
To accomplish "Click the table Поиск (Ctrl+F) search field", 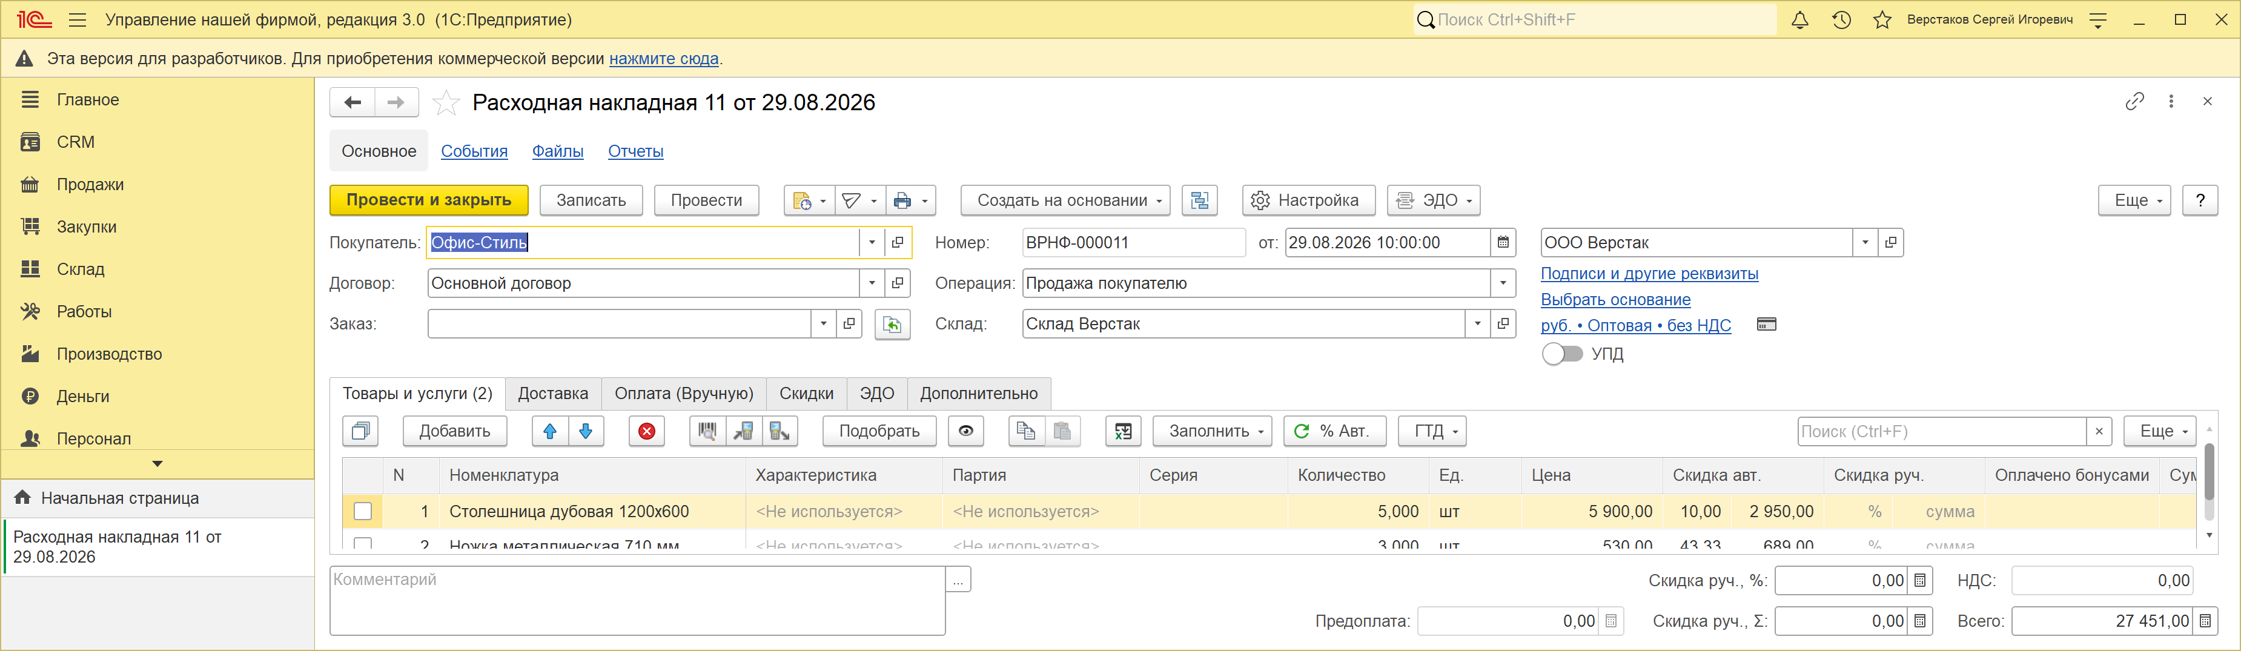I will click(x=1942, y=431).
